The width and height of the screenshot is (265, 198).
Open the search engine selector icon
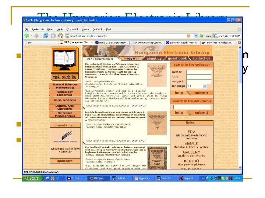pos(215,36)
